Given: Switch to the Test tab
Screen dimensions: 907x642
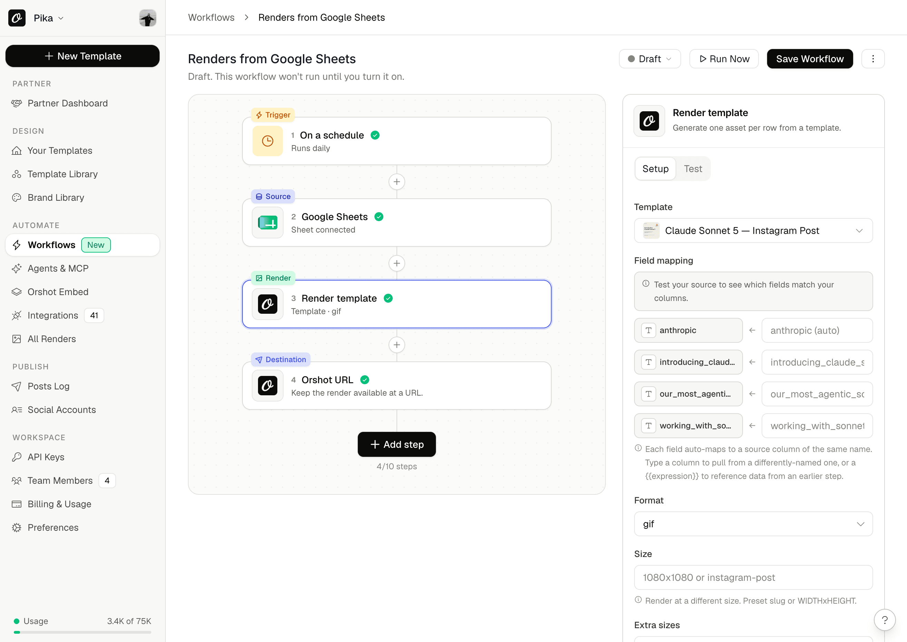Looking at the screenshot, I should (693, 169).
